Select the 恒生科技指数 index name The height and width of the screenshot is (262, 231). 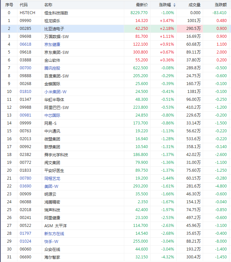(56, 13)
